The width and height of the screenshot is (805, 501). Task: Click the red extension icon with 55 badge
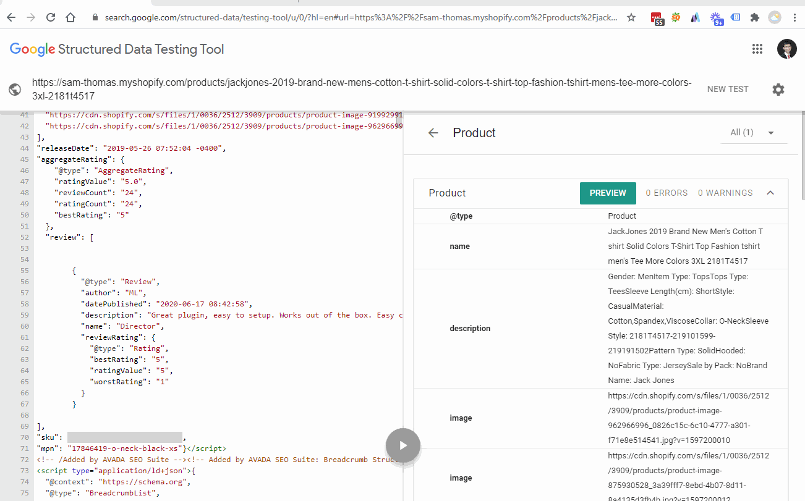coord(658,19)
